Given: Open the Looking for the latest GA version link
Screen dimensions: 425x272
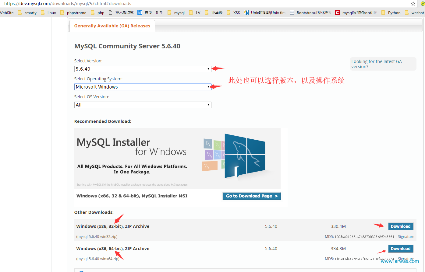Looking at the screenshot, I should (x=377, y=64).
